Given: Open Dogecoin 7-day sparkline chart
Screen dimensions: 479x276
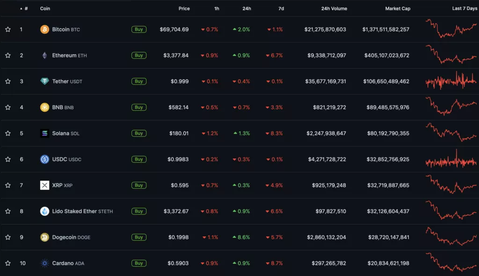Looking at the screenshot, I should [451, 236].
